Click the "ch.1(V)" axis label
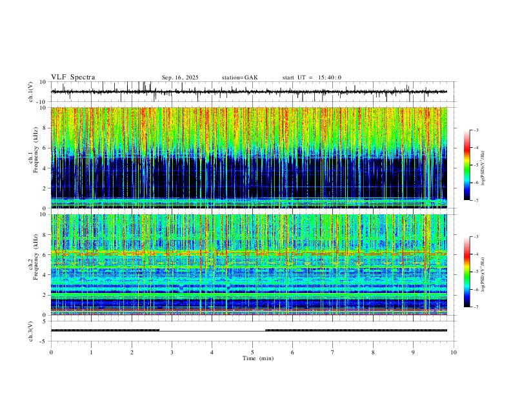This screenshot has width=511, height=395. tap(31, 92)
